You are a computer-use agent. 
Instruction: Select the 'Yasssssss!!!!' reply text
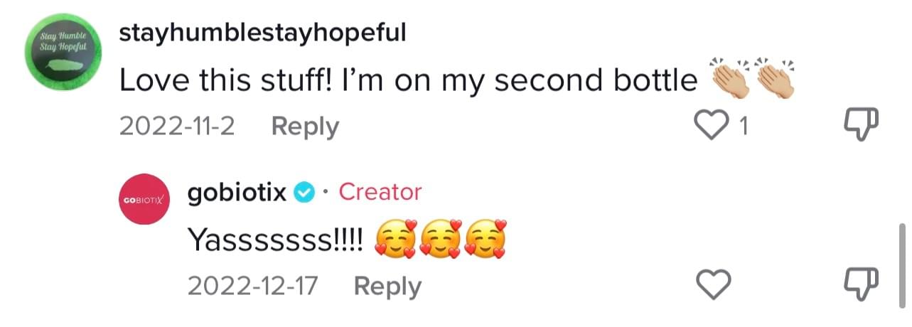tap(277, 240)
